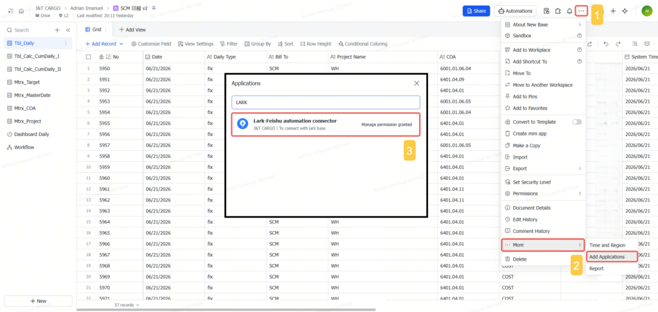
Task: Open the notifications bell icon
Action: click(x=569, y=11)
